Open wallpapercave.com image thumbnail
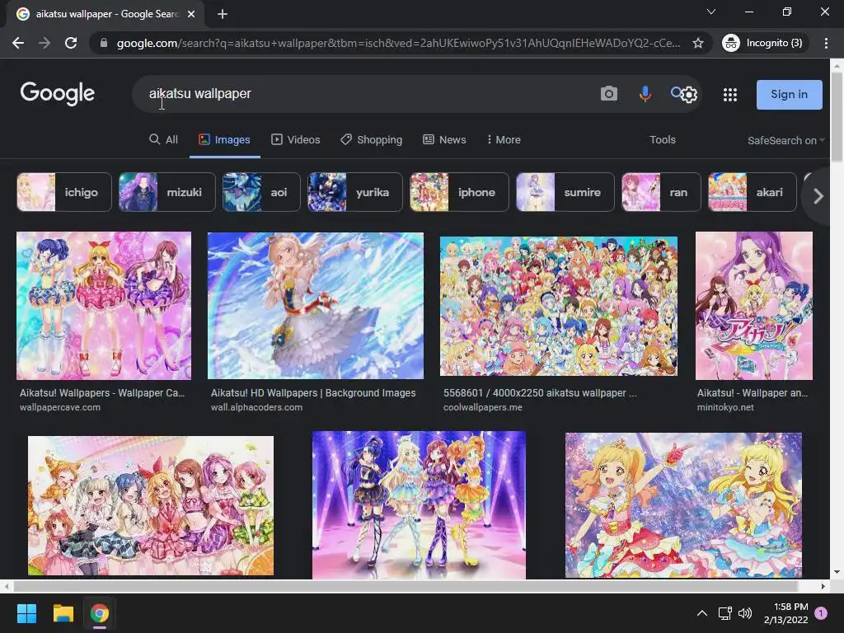844x633 pixels. pyautogui.click(x=104, y=306)
